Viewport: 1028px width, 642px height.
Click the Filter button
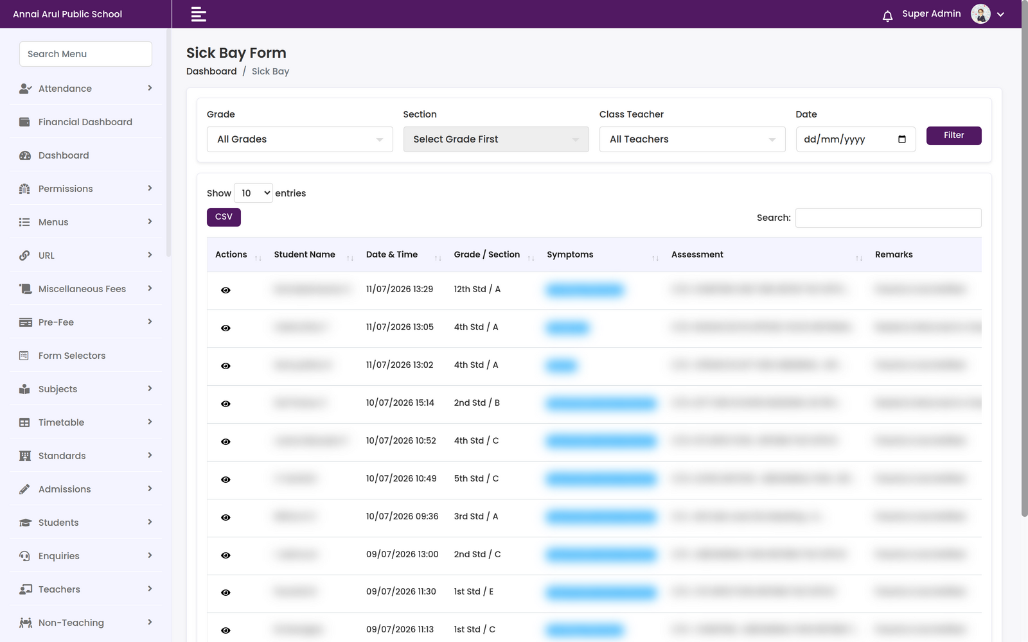953,135
